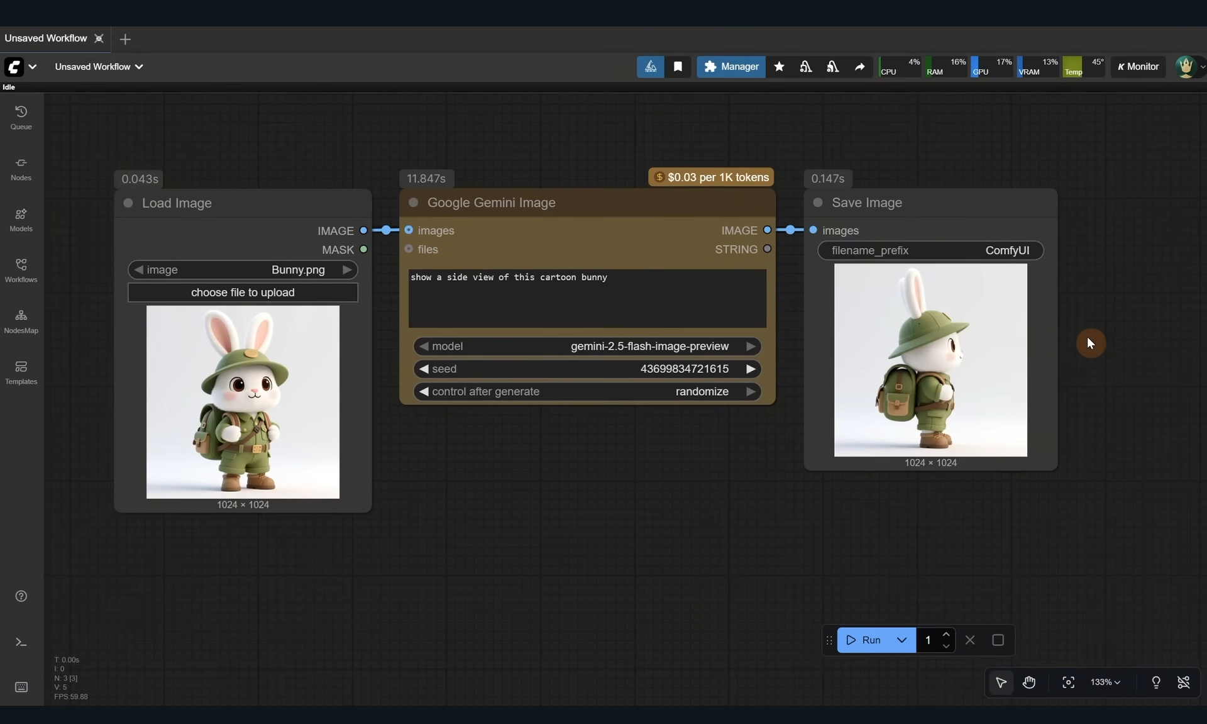The height and width of the screenshot is (724, 1207).
Task: Click the bunny prompt text field
Action: pos(587,298)
